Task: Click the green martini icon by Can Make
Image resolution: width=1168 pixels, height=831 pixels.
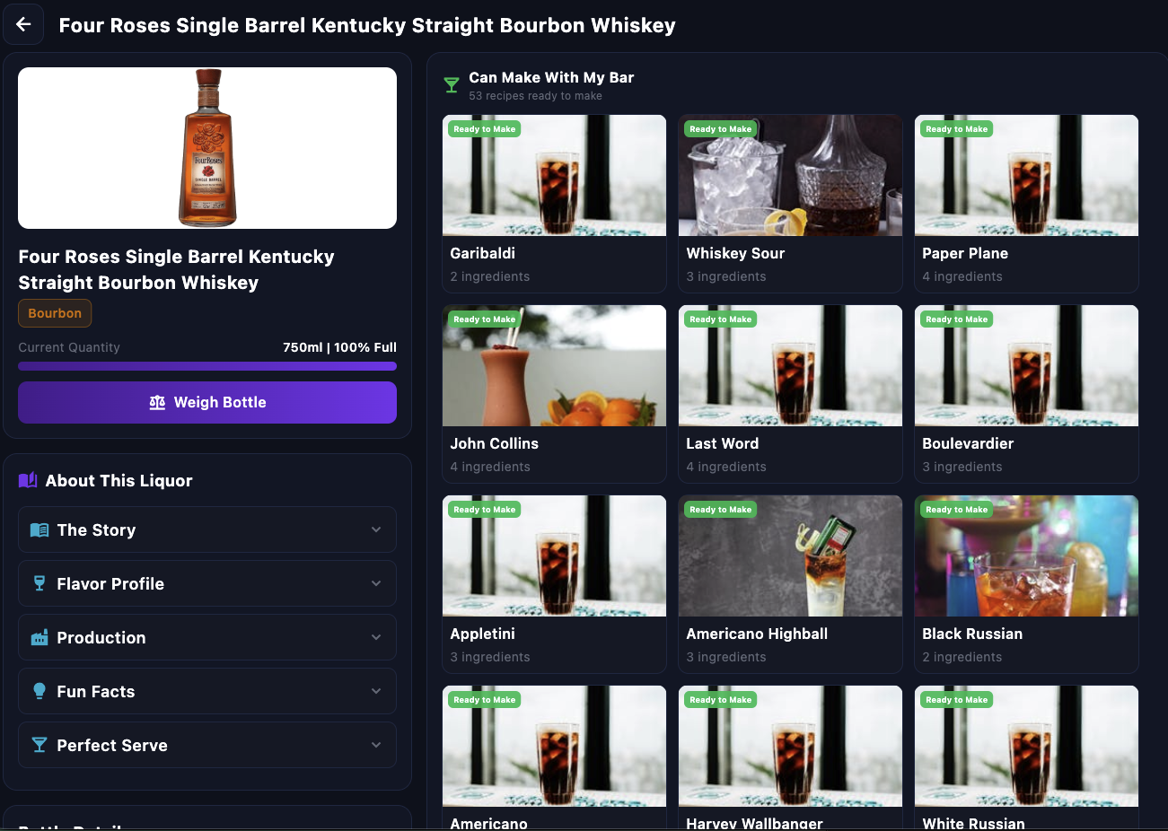Action: pos(452,85)
